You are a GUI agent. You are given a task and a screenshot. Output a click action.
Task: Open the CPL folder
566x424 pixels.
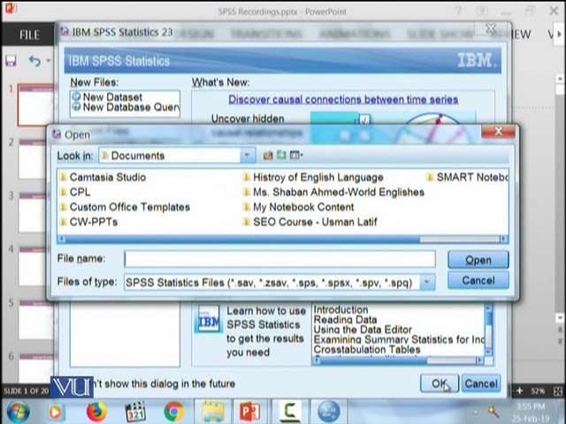coord(74,192)
